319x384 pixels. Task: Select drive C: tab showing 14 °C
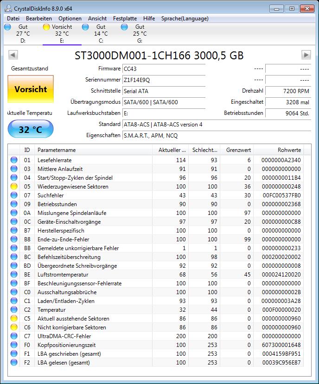(101, 34)
